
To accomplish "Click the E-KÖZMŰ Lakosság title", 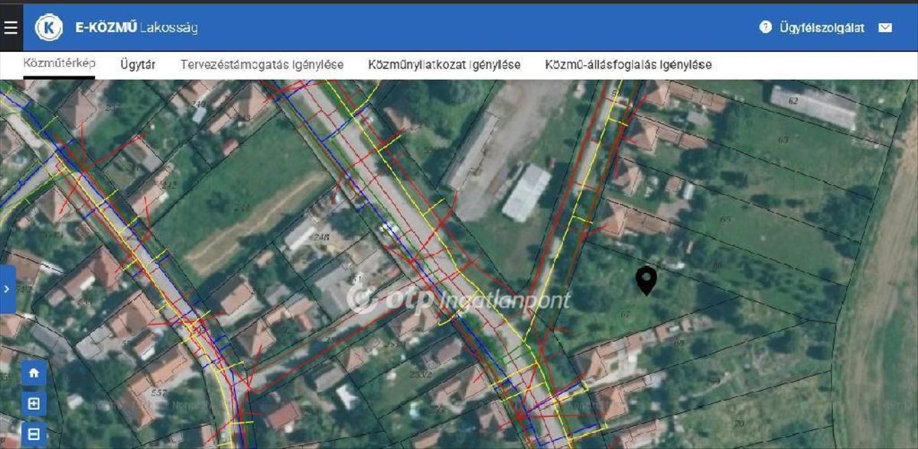I will click(136, 27).
